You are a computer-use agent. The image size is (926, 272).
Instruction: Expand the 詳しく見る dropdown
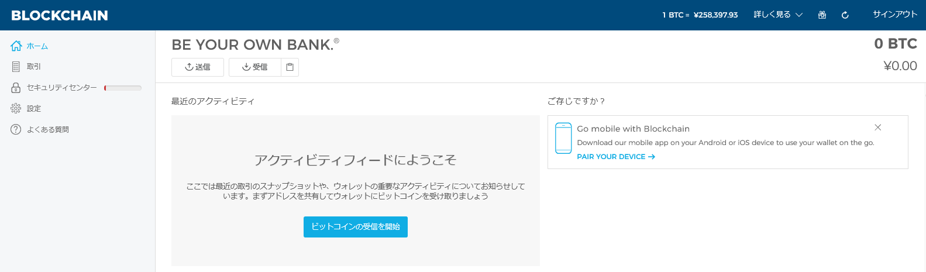point(777,15)
